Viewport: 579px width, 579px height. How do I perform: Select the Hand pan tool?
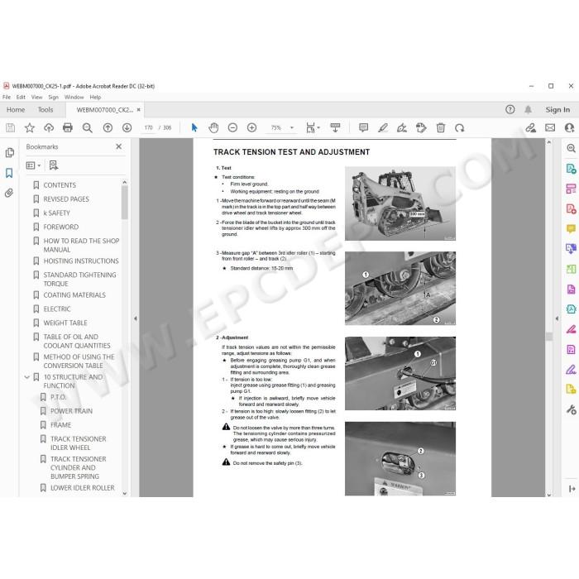[213, 127]
